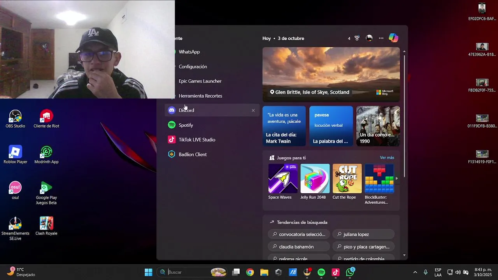Click the microphone icon in system tray
Image resolution: width=498 pixels, height=280 pixels.
coord(426,272)
